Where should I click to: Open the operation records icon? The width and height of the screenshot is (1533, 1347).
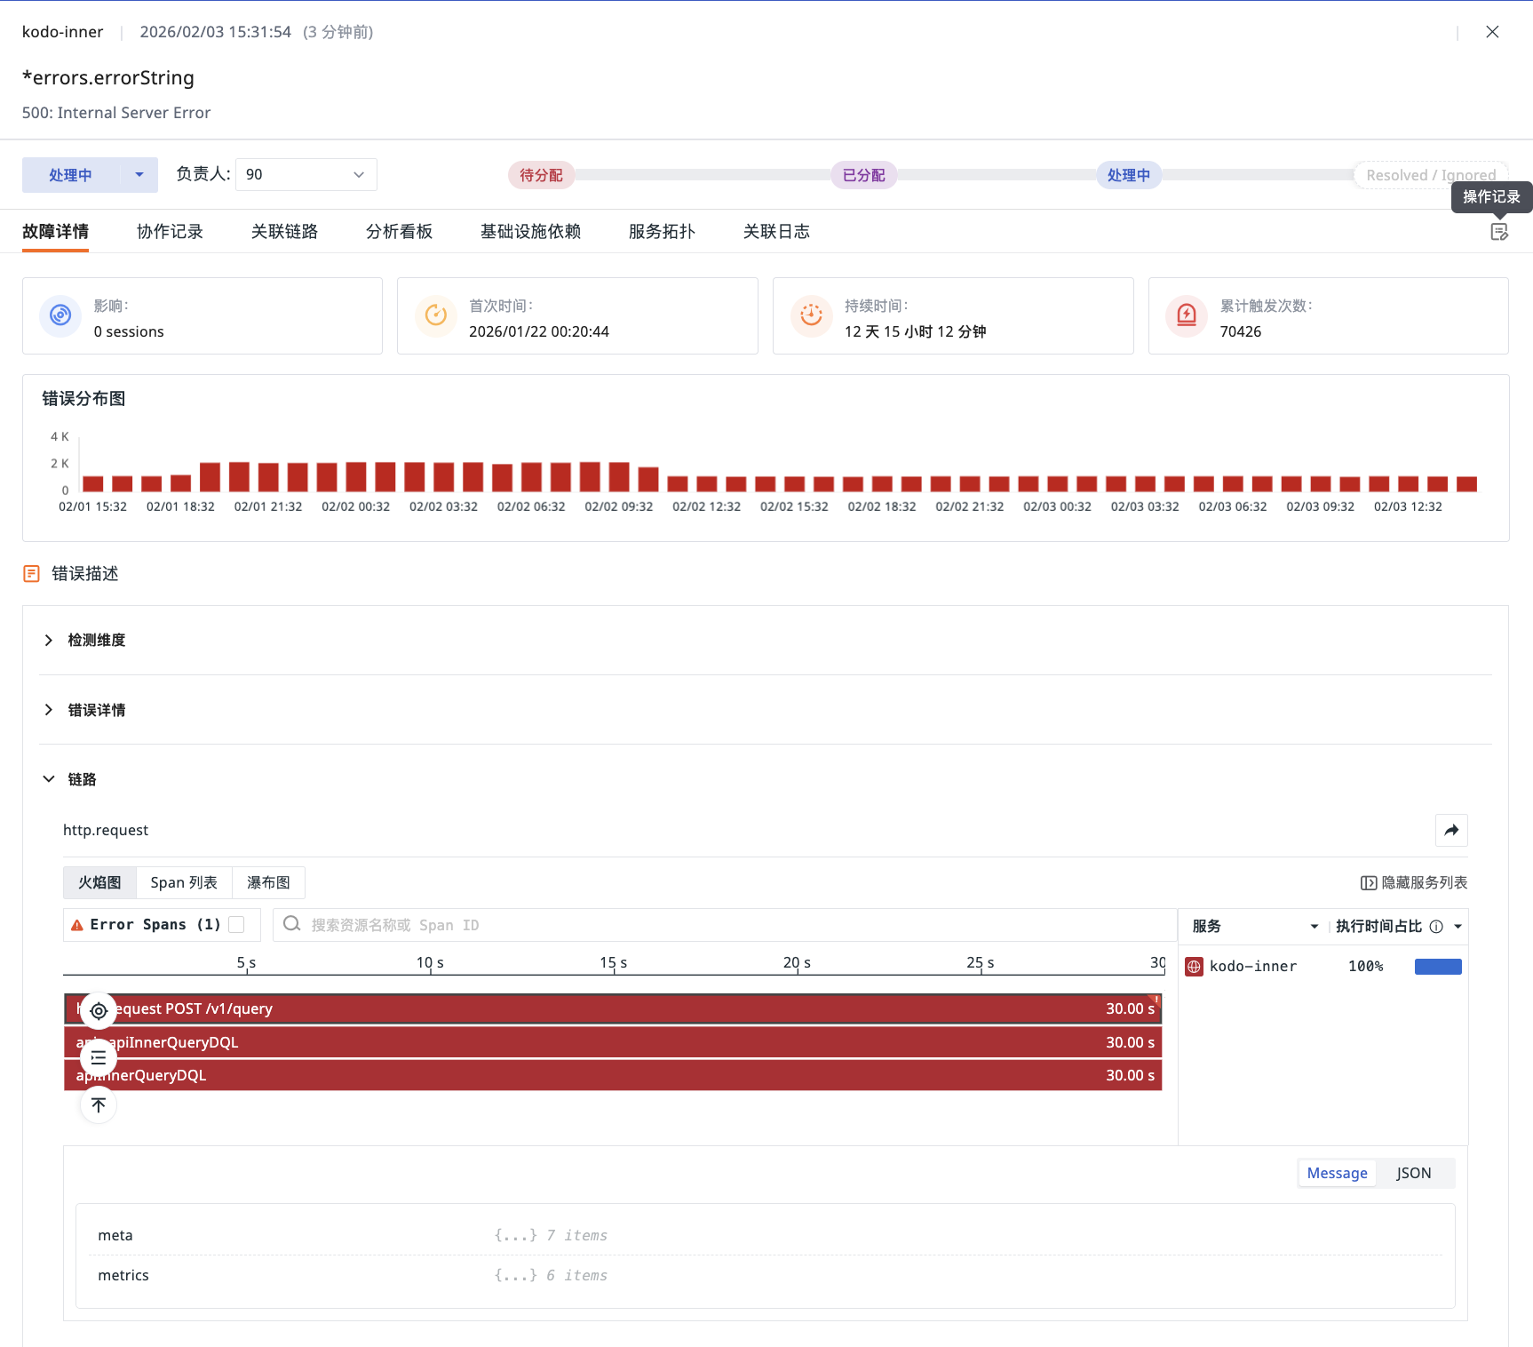(1499, 232)
